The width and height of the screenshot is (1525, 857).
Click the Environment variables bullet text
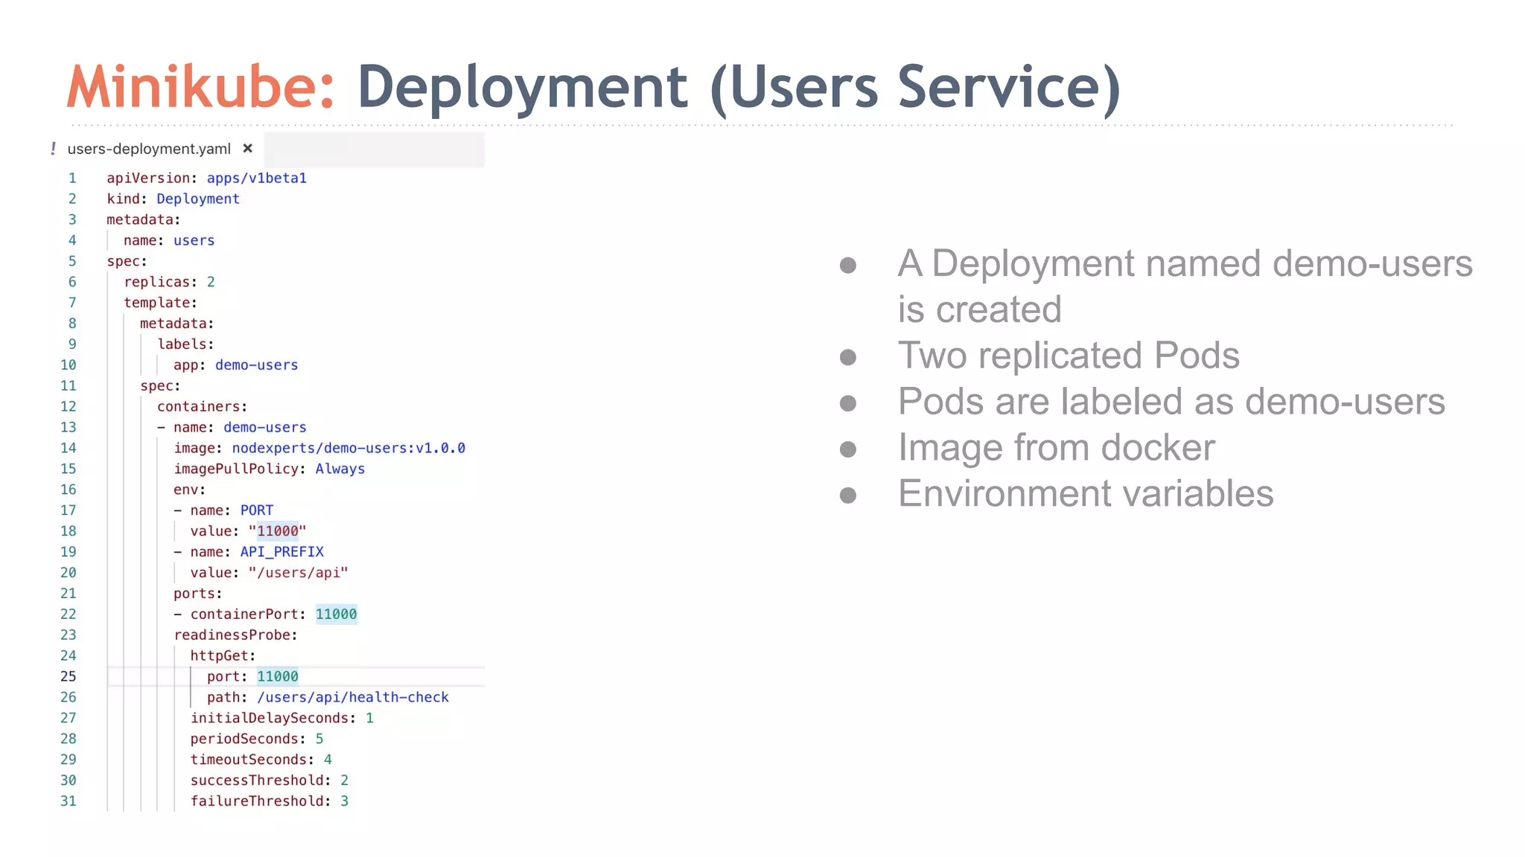[1085, 494]
